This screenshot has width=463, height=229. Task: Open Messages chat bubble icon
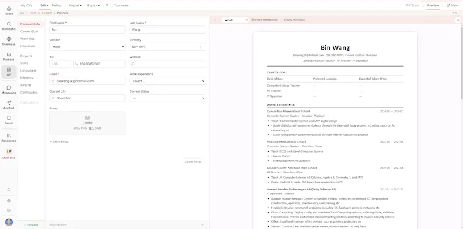(x=9, y=90)
